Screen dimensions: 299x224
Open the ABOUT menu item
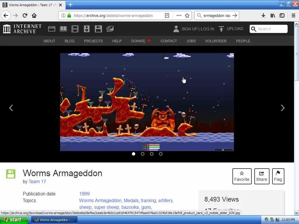[x=49, y=41]
